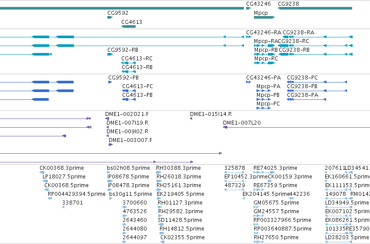Screen dimensions: 370x244
Task: Select the CG4613-PC protein label
Action: (137, 86)
